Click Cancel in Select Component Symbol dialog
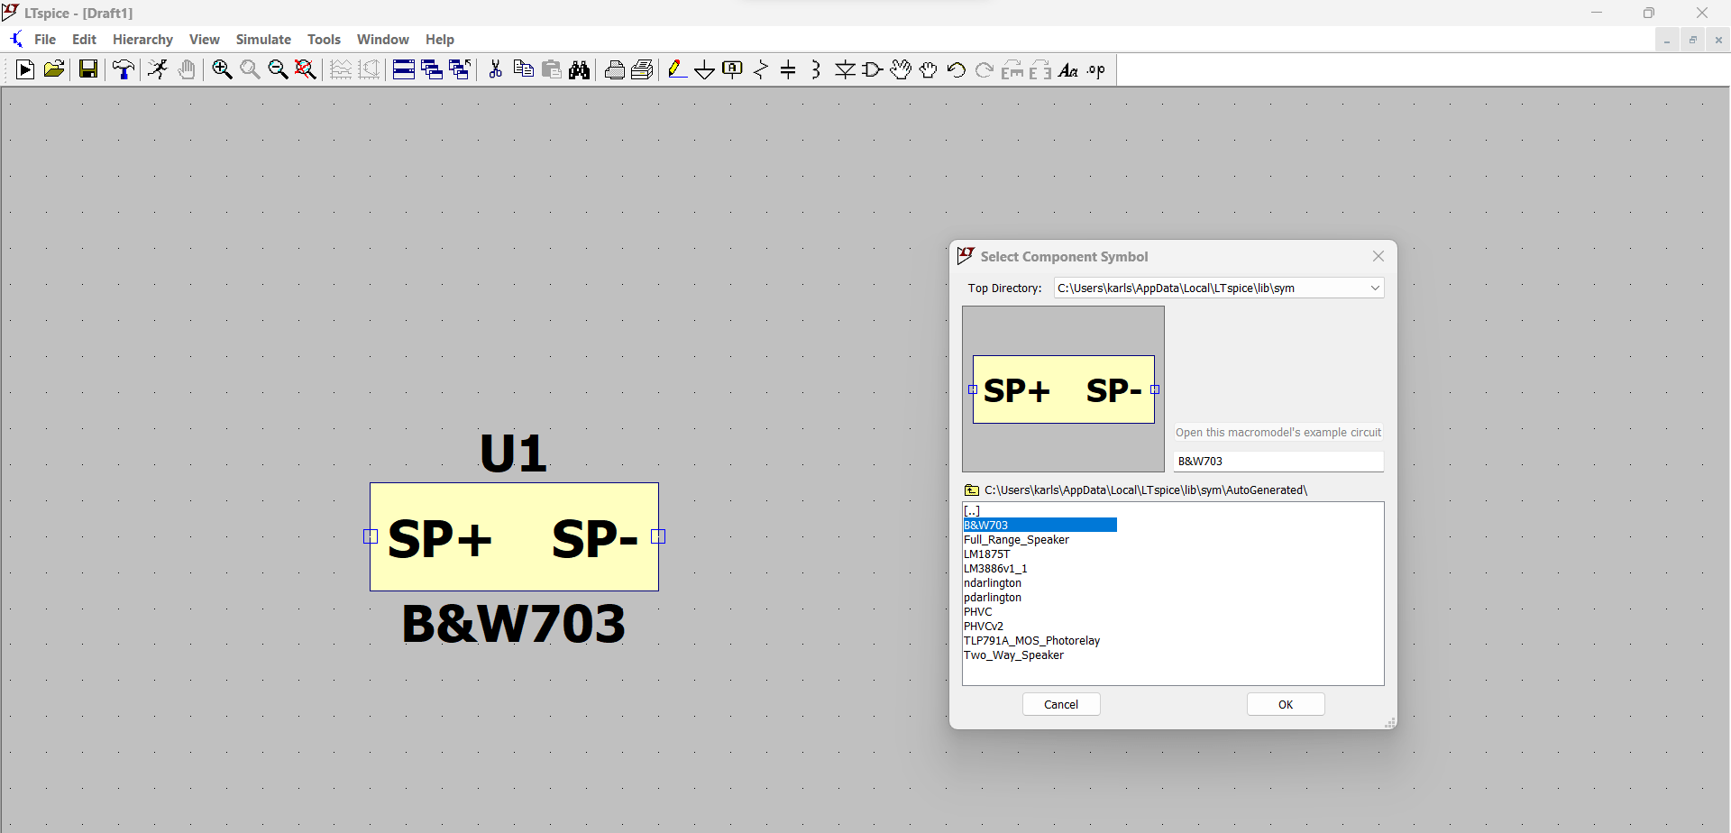1731x833 pixels. 1061,705
